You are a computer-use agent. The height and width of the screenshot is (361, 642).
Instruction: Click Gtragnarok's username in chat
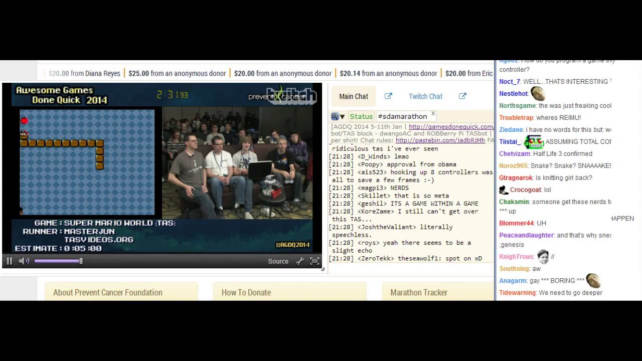516,178
